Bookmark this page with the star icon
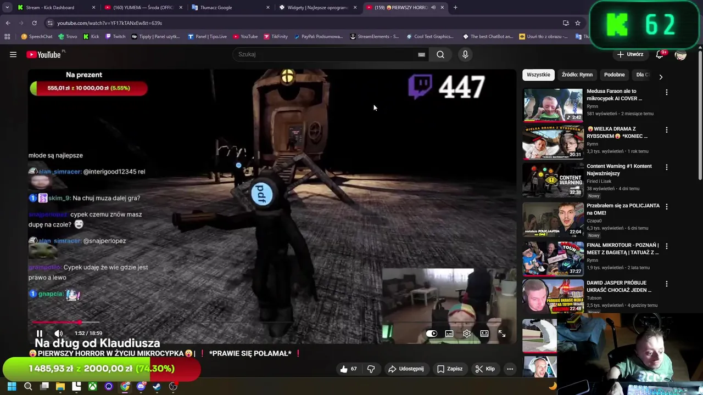 click(578, 23)
